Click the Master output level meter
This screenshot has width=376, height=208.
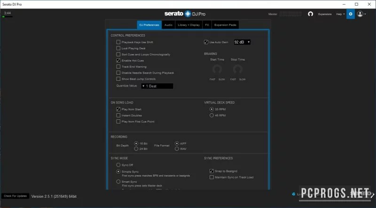[290, 14]
